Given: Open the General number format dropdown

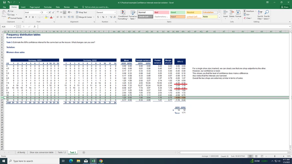Looking at the screenshot, I should pos(115,12).
